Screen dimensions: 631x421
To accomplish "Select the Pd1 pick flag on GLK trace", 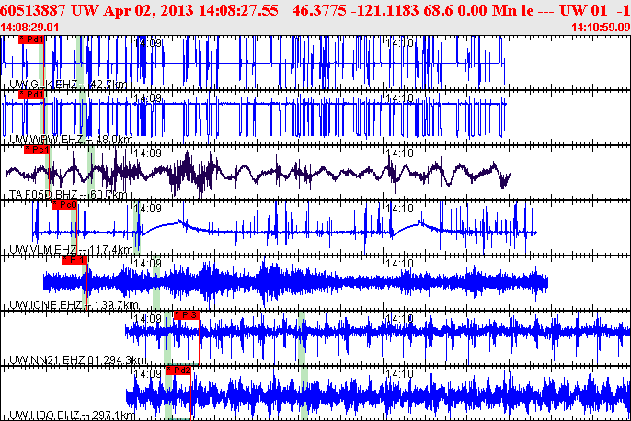I will coord(31,40).
